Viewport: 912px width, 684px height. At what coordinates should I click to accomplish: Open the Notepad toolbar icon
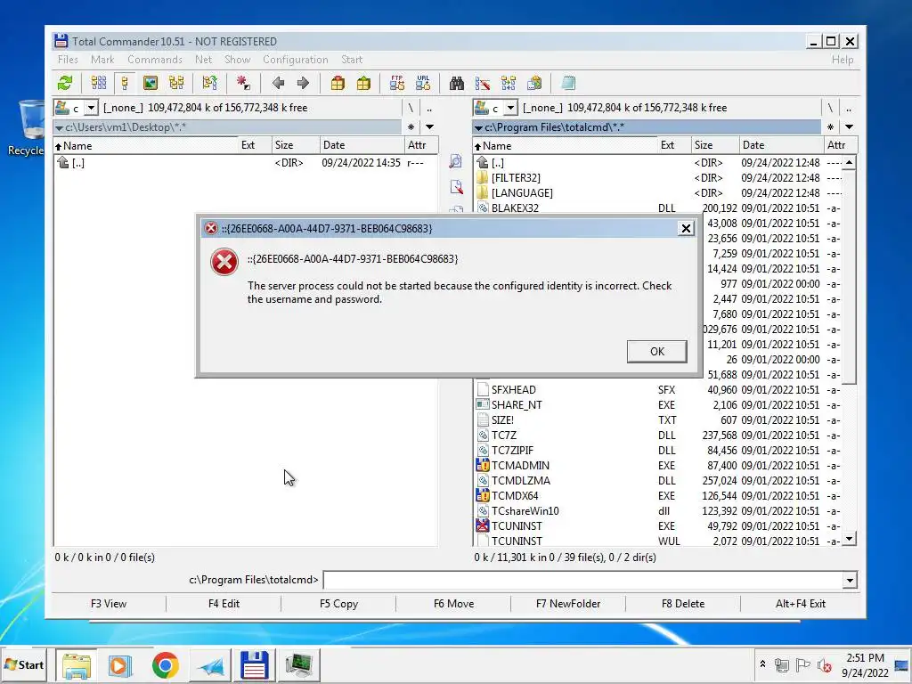point(568,83)
